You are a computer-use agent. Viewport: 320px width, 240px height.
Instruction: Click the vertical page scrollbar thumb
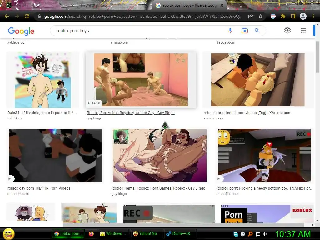pyautogui.click(x=317, y=57)
